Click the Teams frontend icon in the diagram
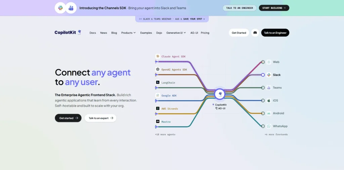The height and width of the screenshot is (170, 344). 269,88
